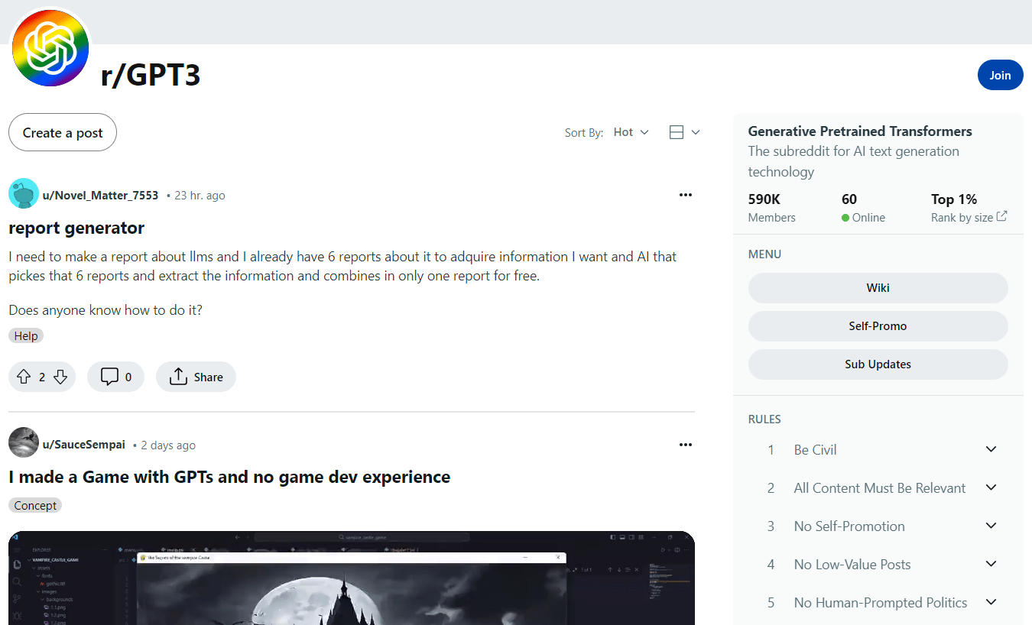Click the r/GPT3 subreddit title

tap(151, 75)
